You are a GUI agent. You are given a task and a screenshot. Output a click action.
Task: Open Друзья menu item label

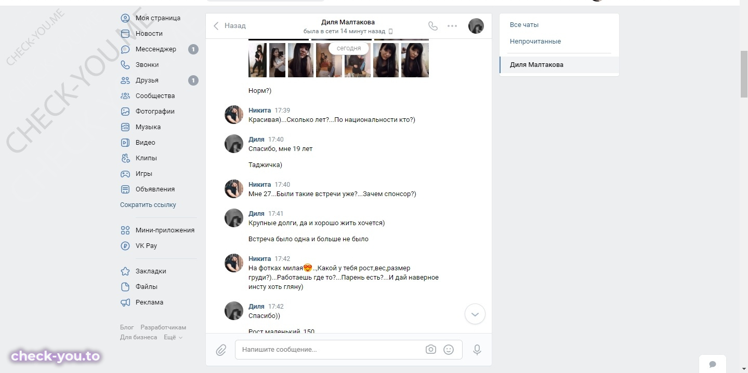(147, 80)
